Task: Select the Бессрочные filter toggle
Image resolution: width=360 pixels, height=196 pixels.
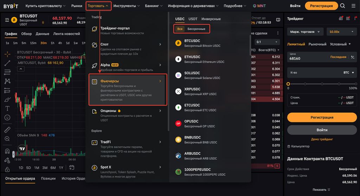Action: point(196,29)
